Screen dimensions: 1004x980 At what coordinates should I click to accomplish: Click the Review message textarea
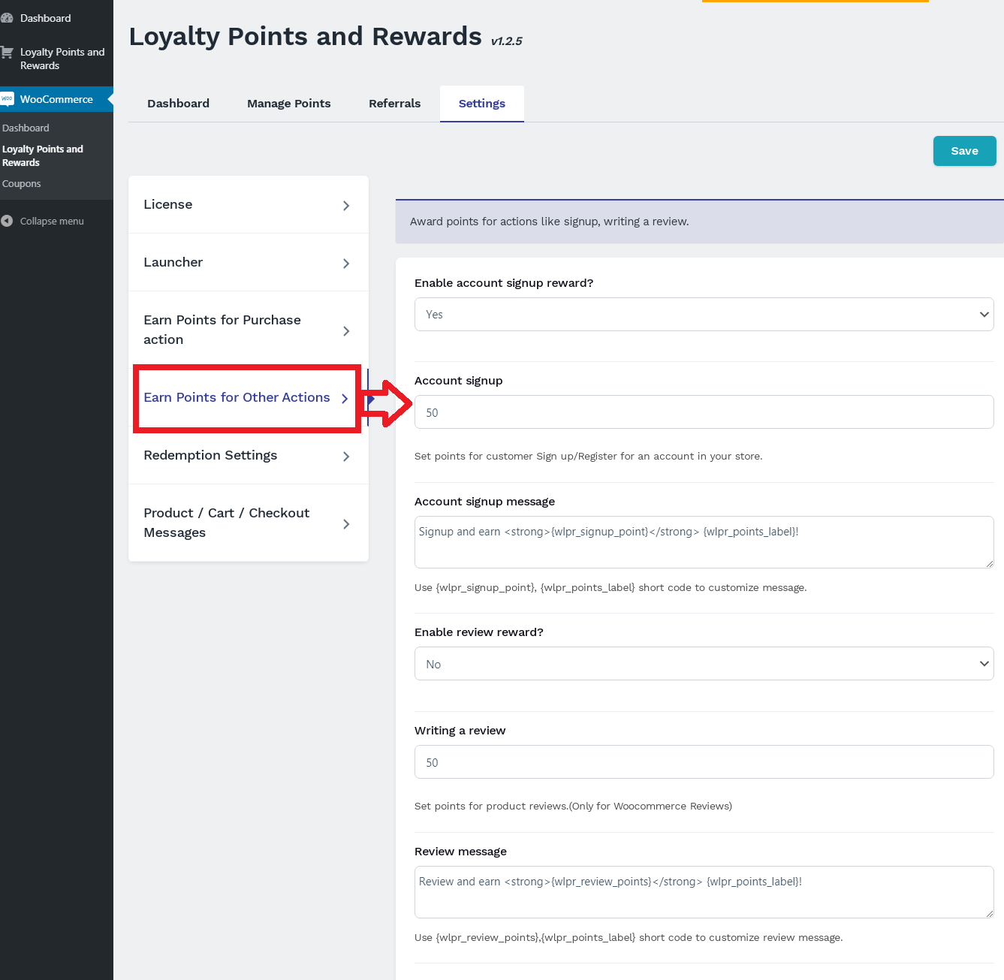point(704,892)
